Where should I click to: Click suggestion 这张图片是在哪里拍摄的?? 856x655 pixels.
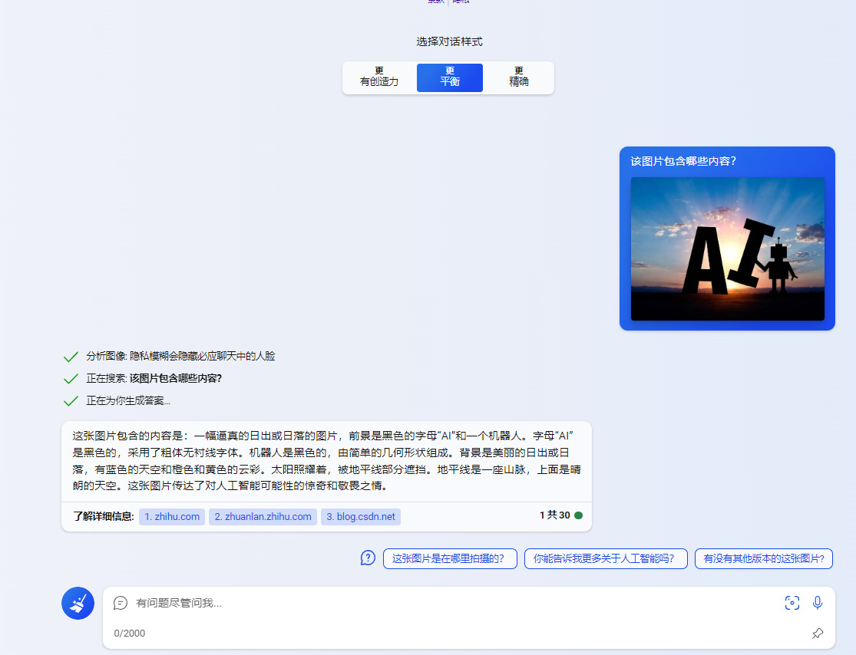tap(450, 558)
